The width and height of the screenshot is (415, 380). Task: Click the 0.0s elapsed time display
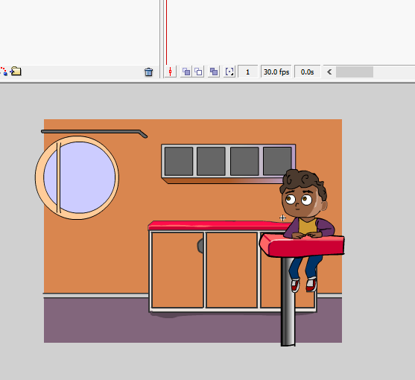pos(307,72)
